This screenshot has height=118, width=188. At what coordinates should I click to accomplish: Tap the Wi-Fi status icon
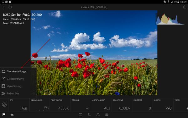pyautogui.click(x=169, y=2)
